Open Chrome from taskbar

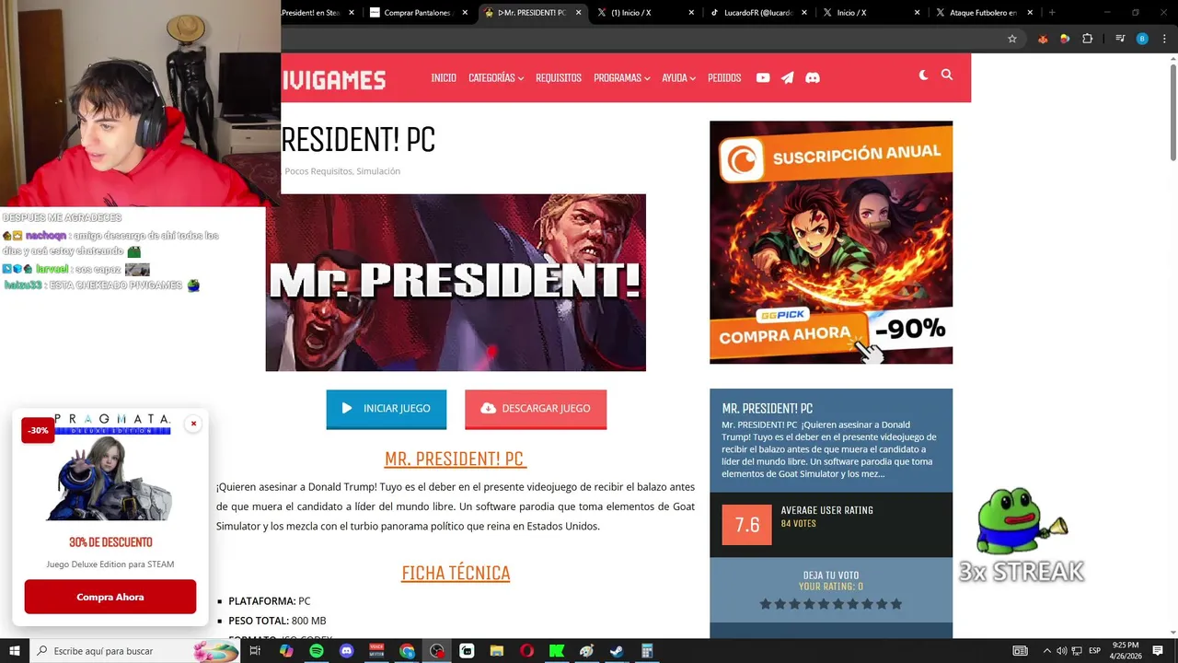[x=407, y=651]
